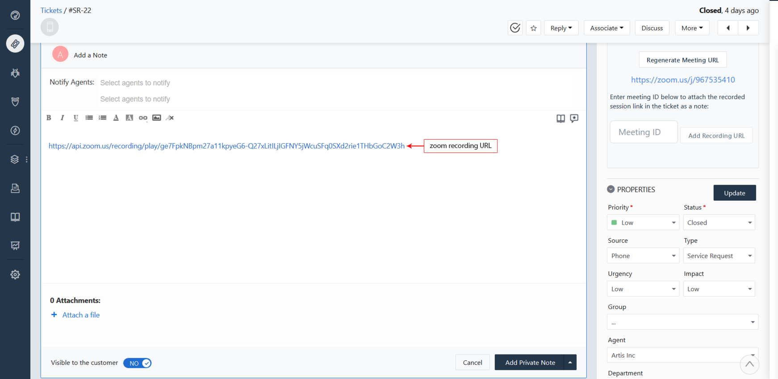Open the Type dropdown showing Service Request
The width and height of the screenshot is (778, 379).
tap(719, 255)
